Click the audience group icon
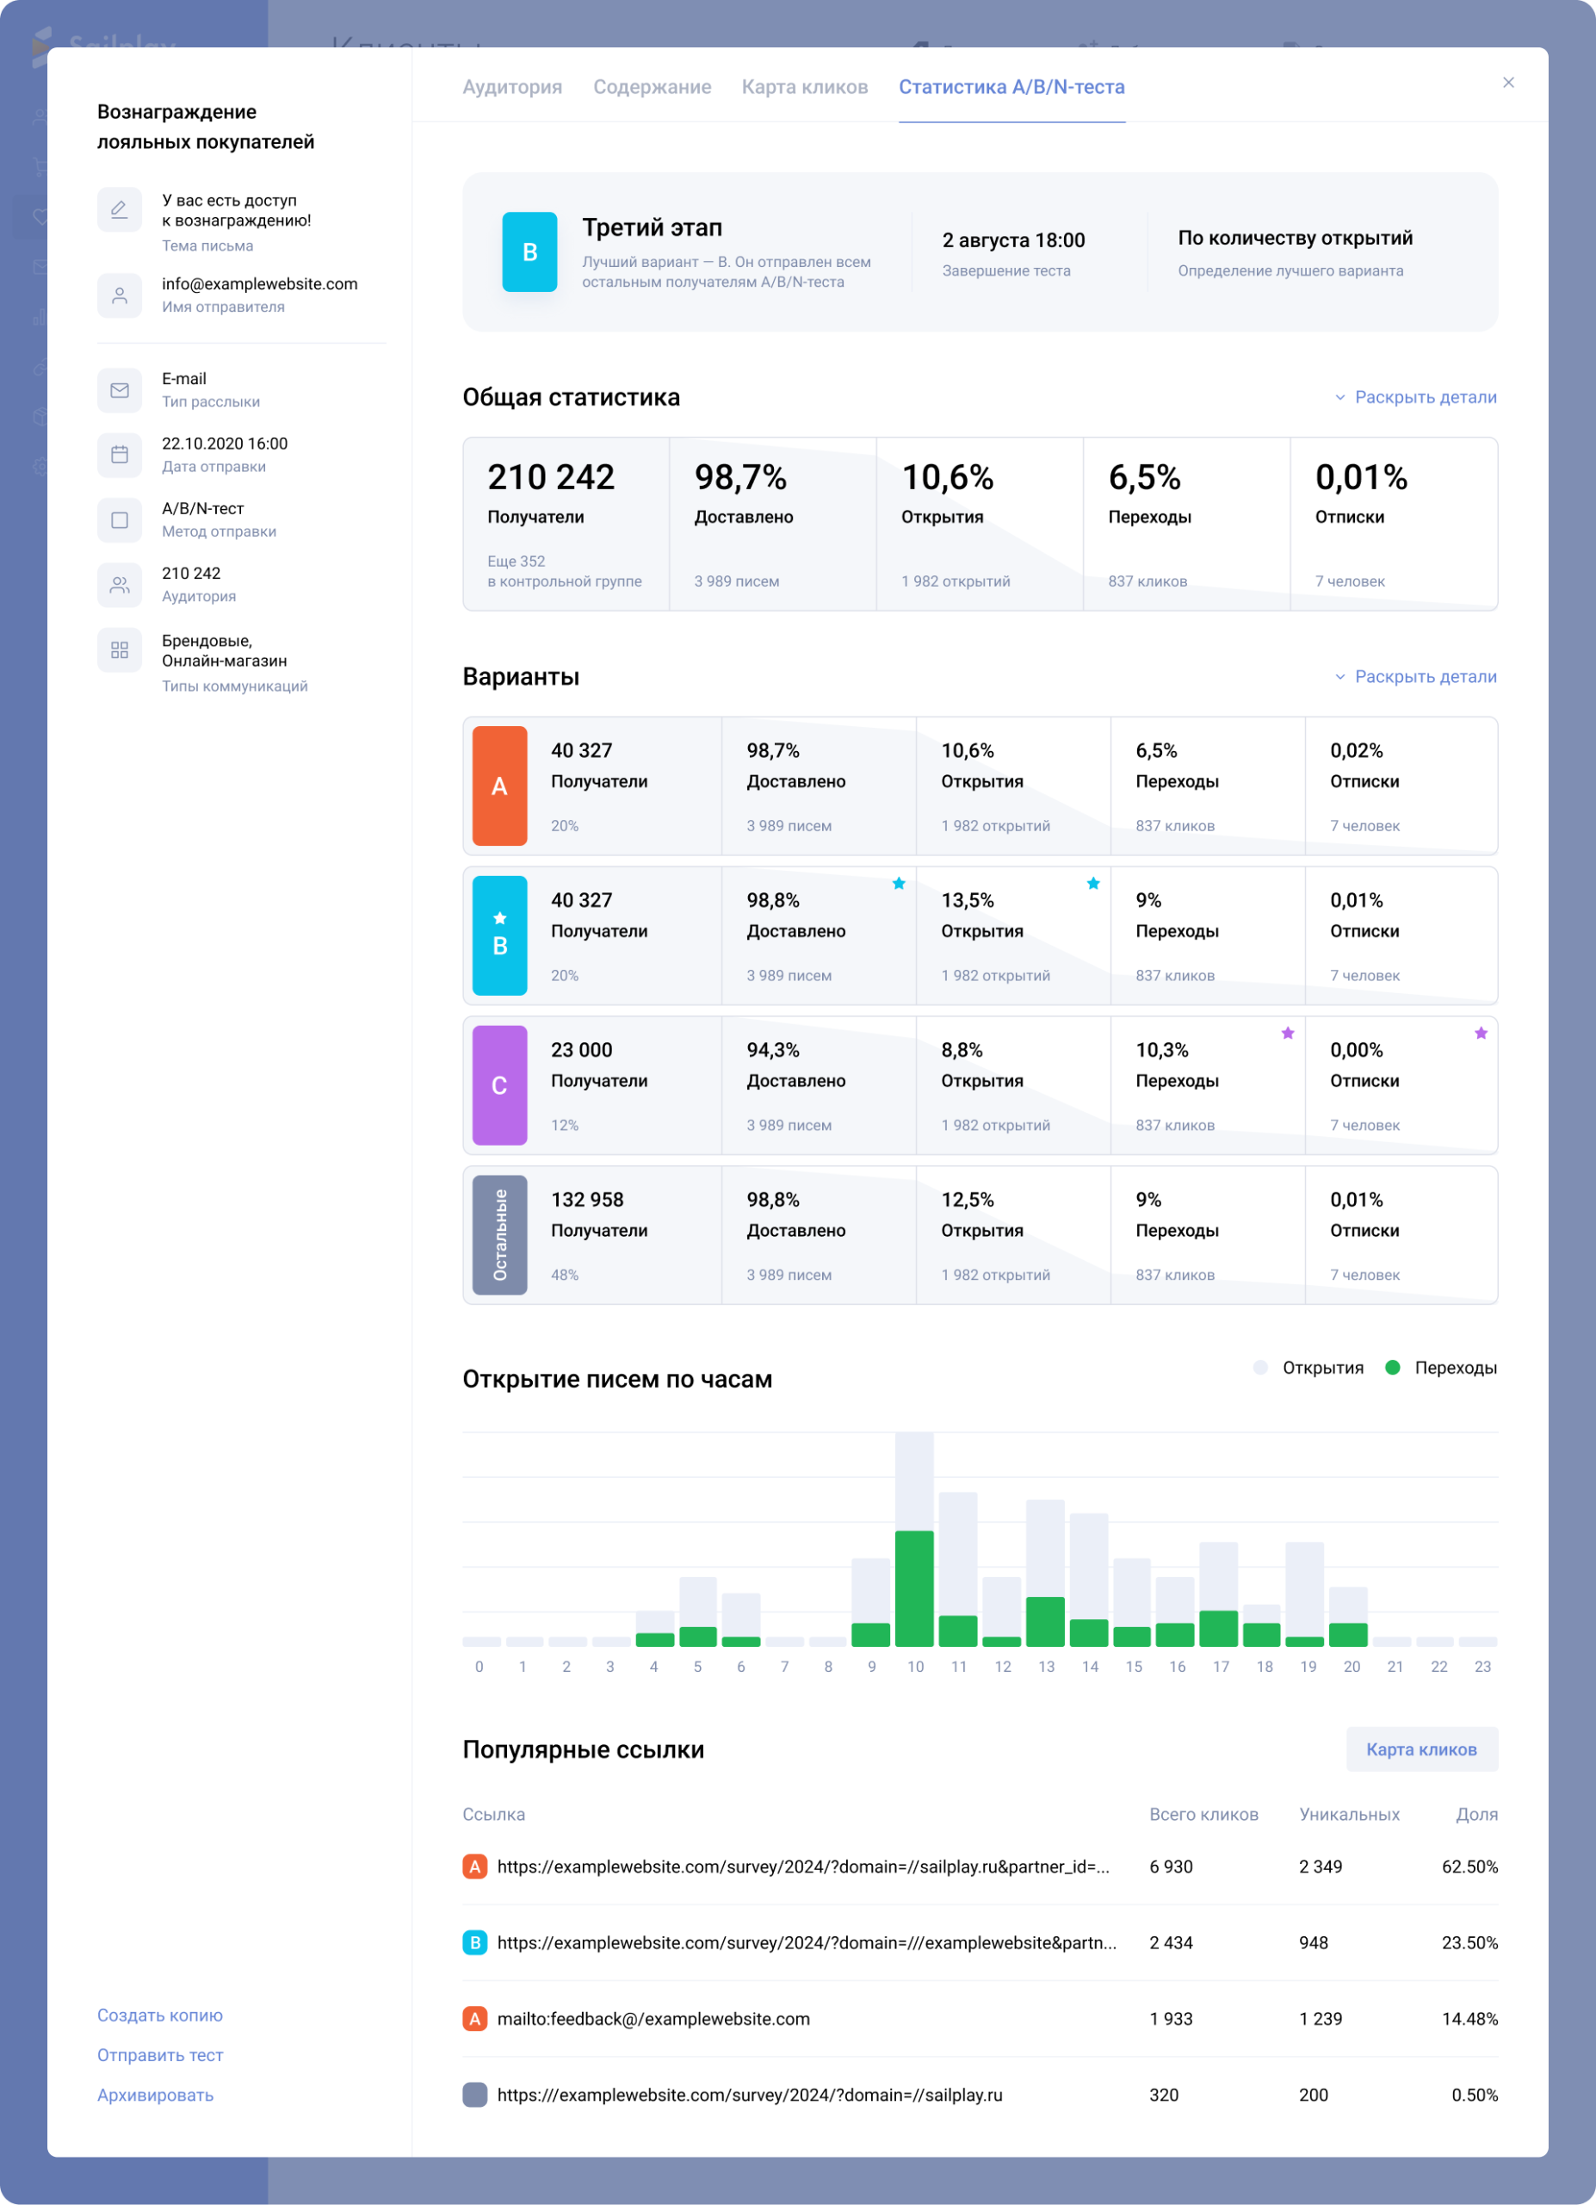This screenshot has height=2205, width=1596. pos(120,586)
